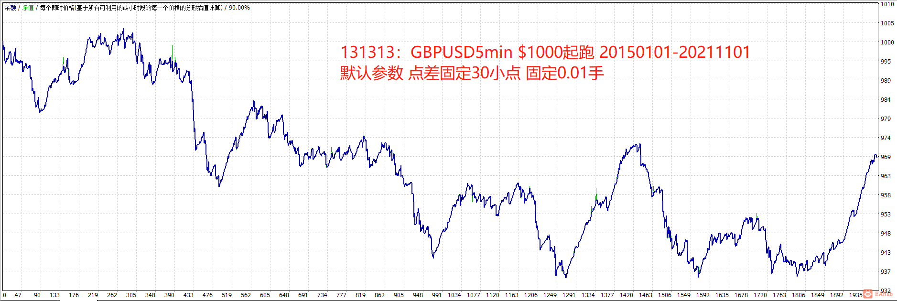Click the 648 horizontal axis label

click(284, 295)
